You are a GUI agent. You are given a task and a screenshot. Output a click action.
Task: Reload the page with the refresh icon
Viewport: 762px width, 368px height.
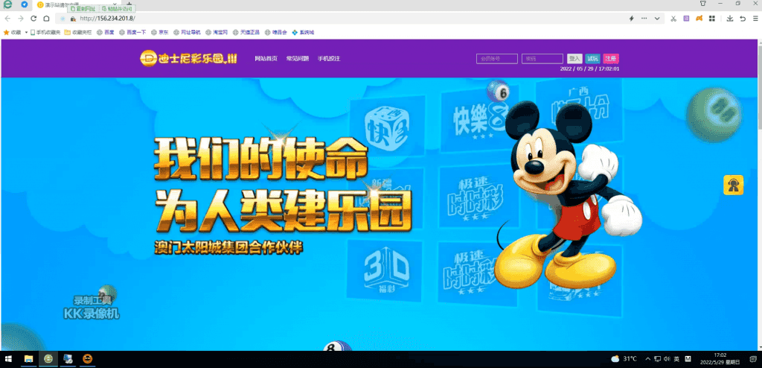[33, 19]
